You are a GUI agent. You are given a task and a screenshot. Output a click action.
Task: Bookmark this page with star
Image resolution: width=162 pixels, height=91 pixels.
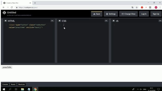pos(137,7)
